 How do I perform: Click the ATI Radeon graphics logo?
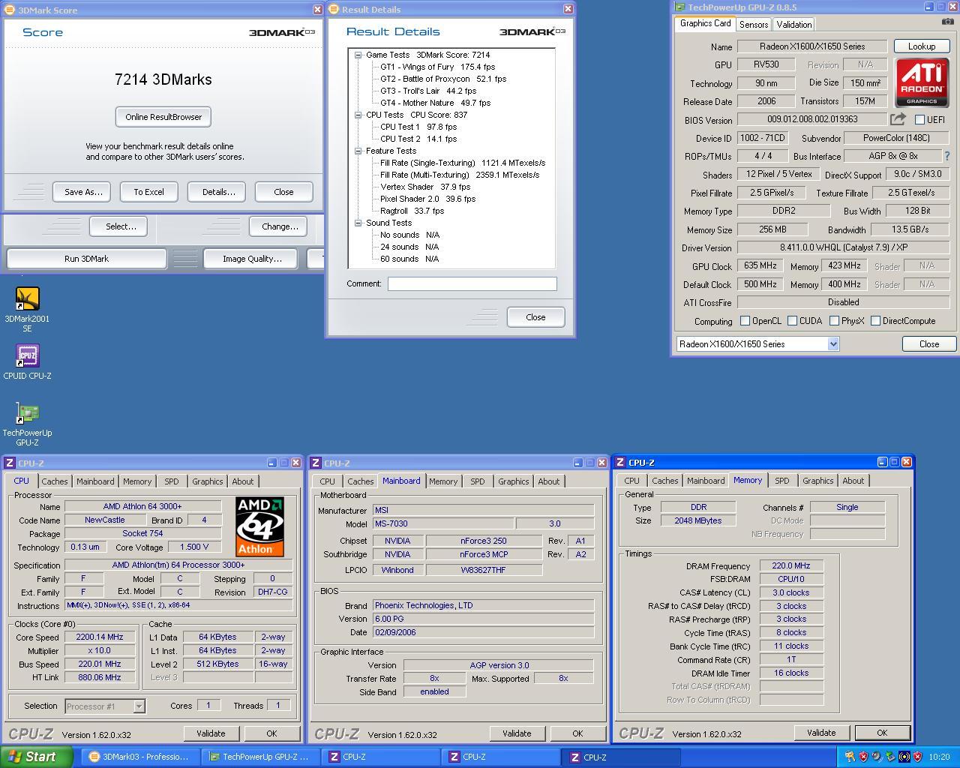922,82
